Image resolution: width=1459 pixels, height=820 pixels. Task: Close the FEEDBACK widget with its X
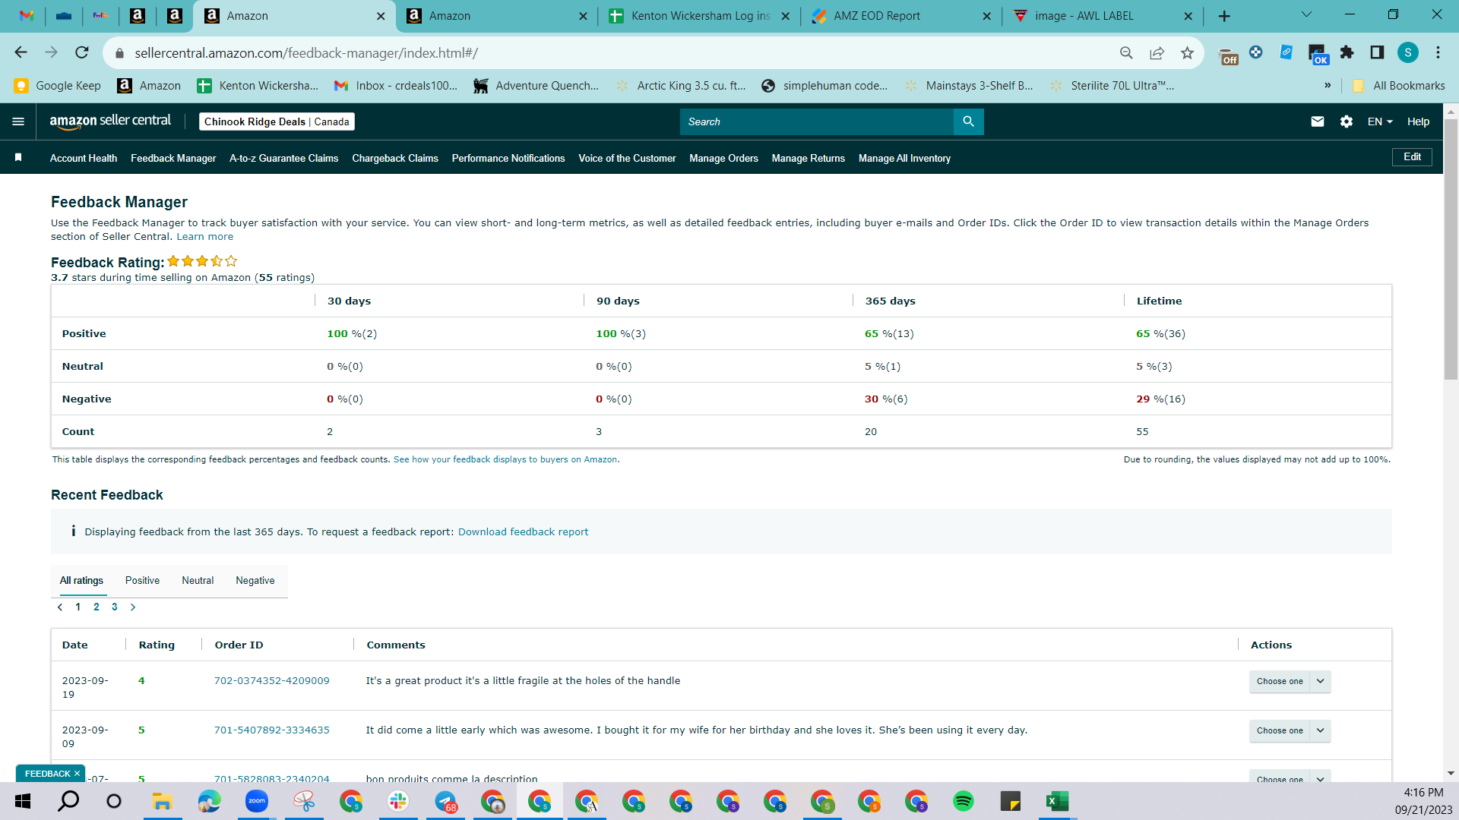point(77,774)
